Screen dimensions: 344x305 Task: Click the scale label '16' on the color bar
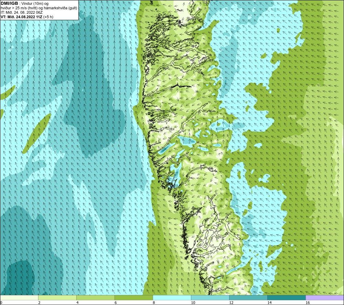(308, 303)
